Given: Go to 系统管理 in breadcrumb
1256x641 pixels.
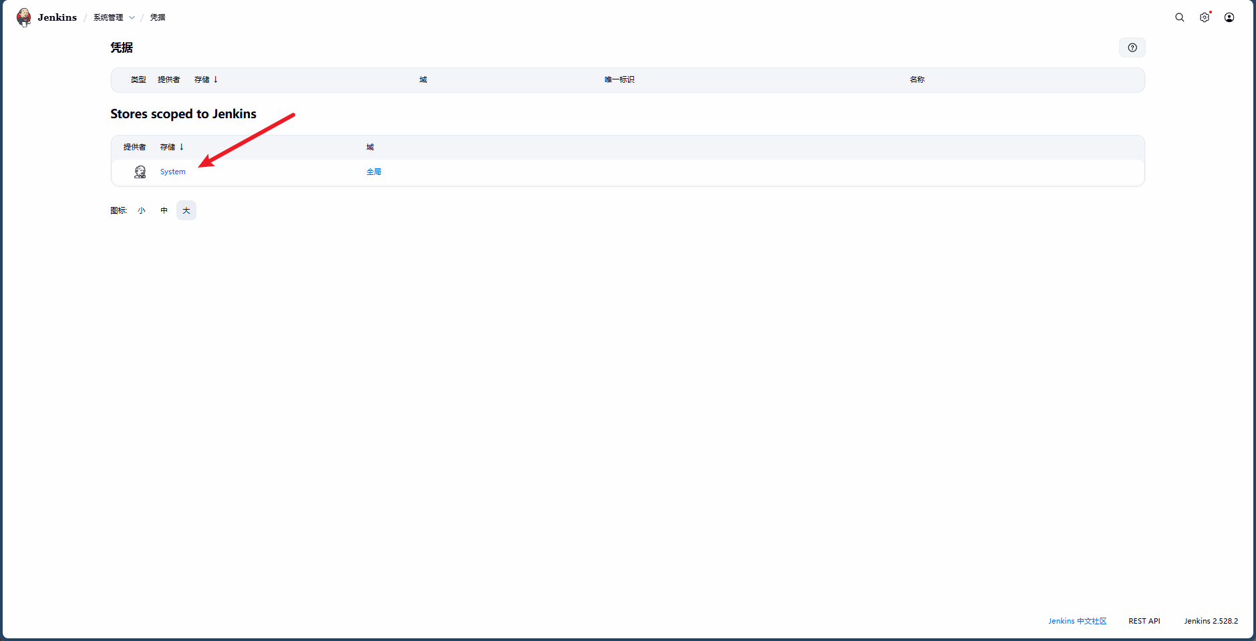Looking at the screenshot, I should point(108,17).
